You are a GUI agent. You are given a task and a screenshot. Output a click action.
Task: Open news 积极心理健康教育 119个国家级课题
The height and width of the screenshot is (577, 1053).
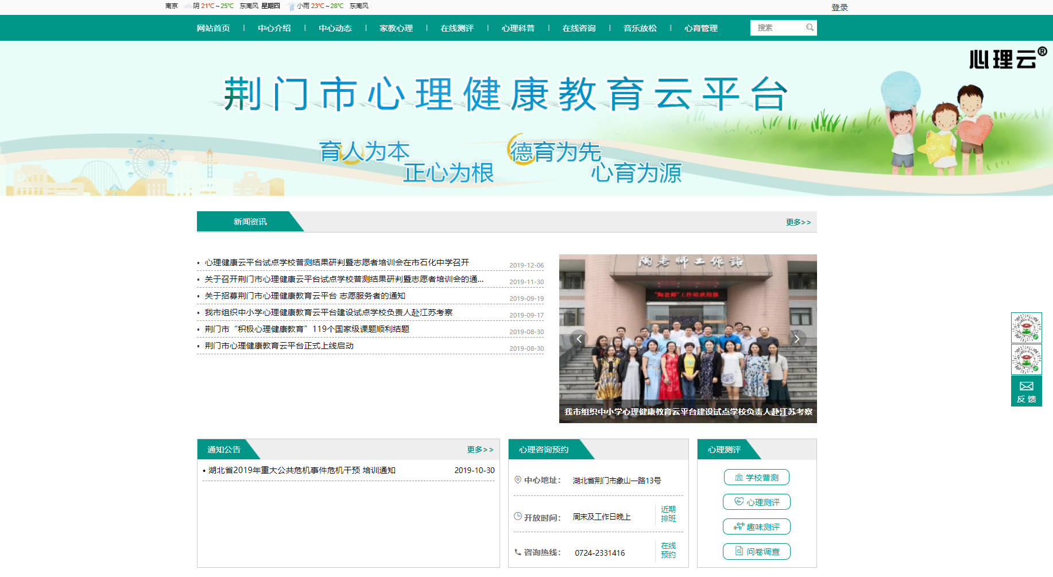[x=307, y=329]
